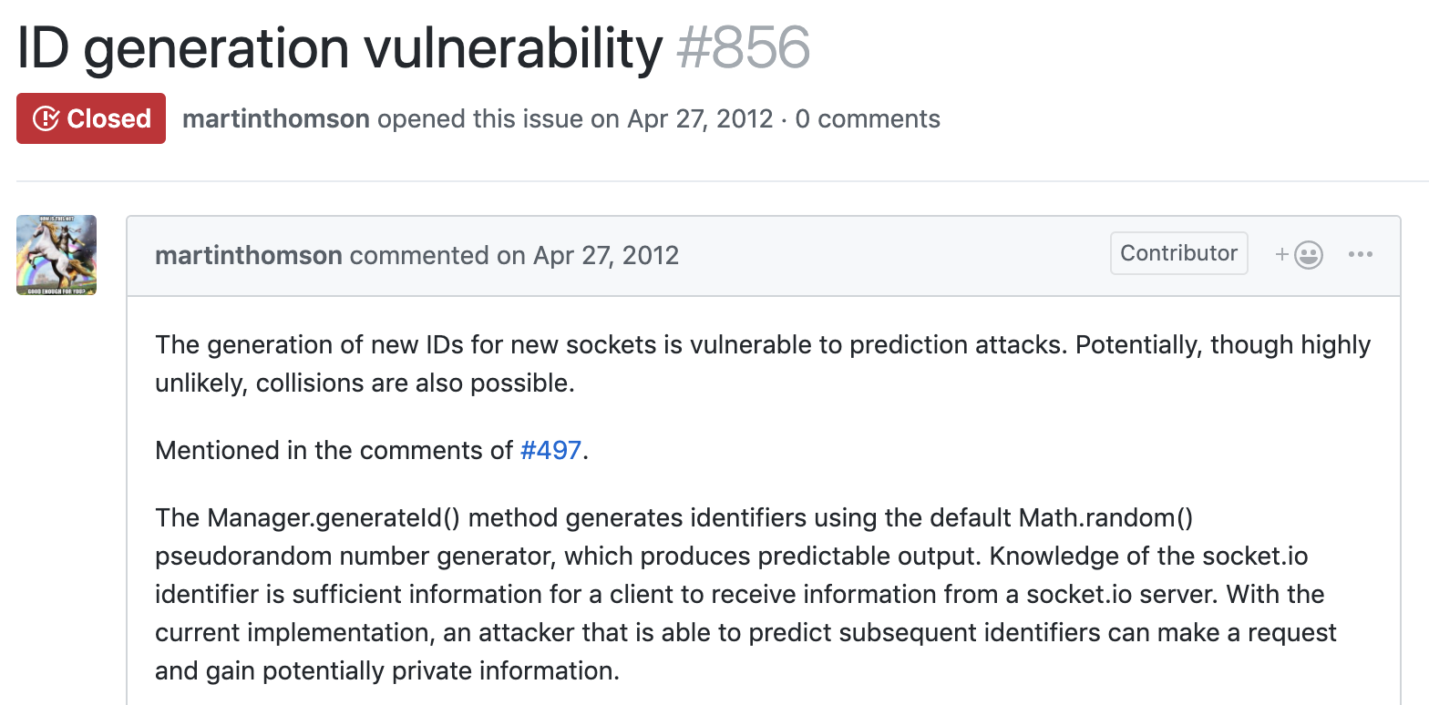Viewport: 1429px width, 705px height.
Task: Follow the #497 issue link
Action: tap(550, 450)
